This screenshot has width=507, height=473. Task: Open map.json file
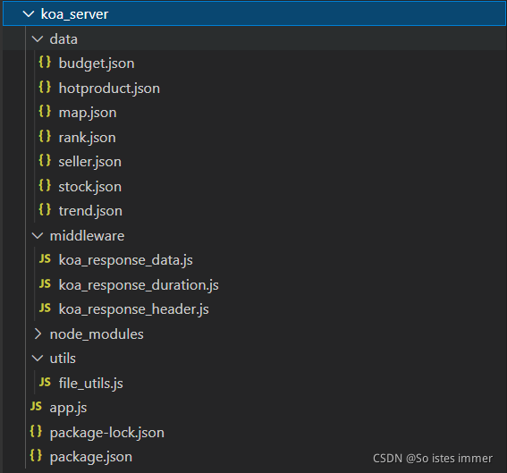click(x=88, y=113)
